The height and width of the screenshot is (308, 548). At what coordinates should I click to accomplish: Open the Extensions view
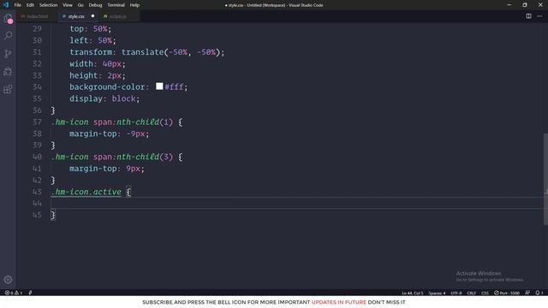[8, 89]
